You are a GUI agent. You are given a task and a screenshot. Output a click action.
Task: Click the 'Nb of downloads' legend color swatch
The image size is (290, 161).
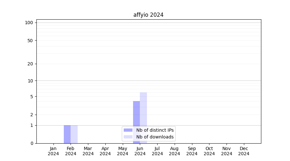[x=128, y=137]
